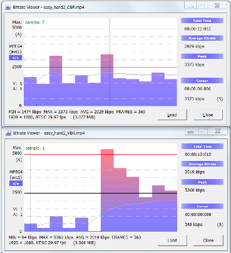Minimize the easy_hard2_CBR.mp4 window
This screenshot has height=253, width=231.
(x=190, y=6)
